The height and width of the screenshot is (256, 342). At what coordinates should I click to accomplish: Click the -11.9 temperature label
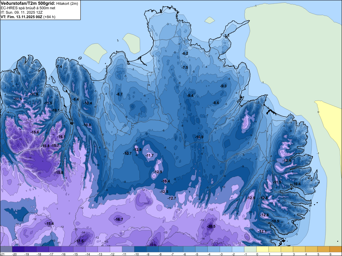coord(34,94)
